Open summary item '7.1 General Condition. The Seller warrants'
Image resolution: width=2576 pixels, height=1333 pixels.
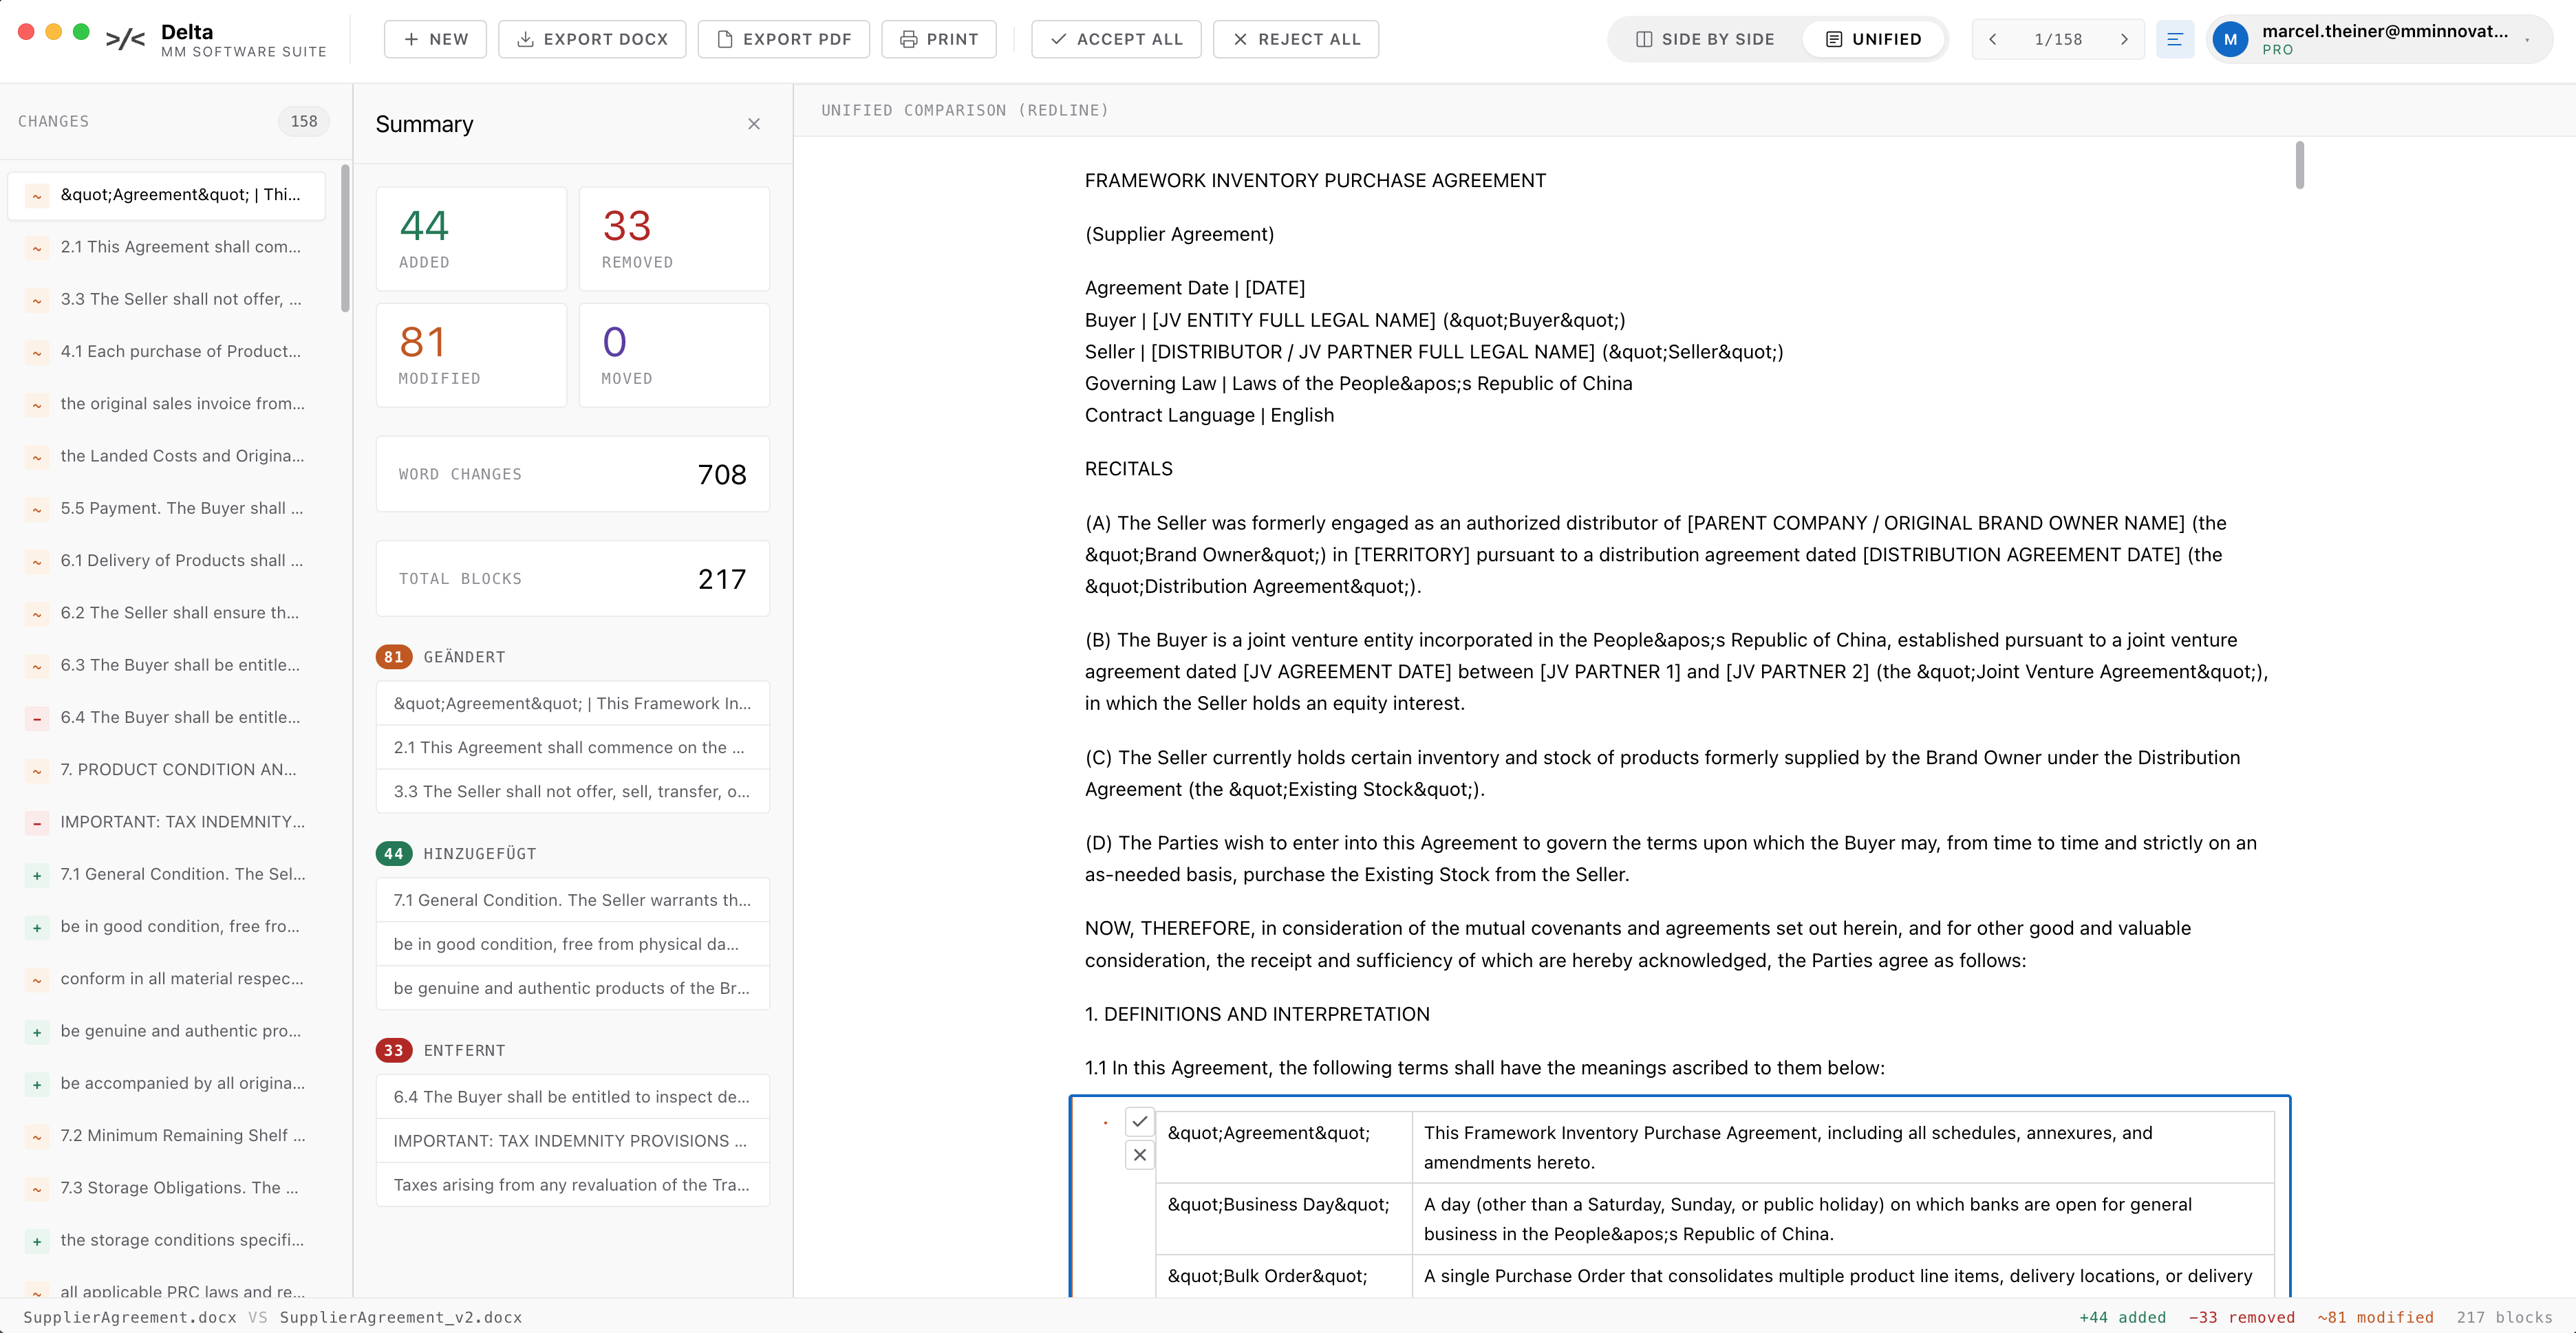pos(573,900)
